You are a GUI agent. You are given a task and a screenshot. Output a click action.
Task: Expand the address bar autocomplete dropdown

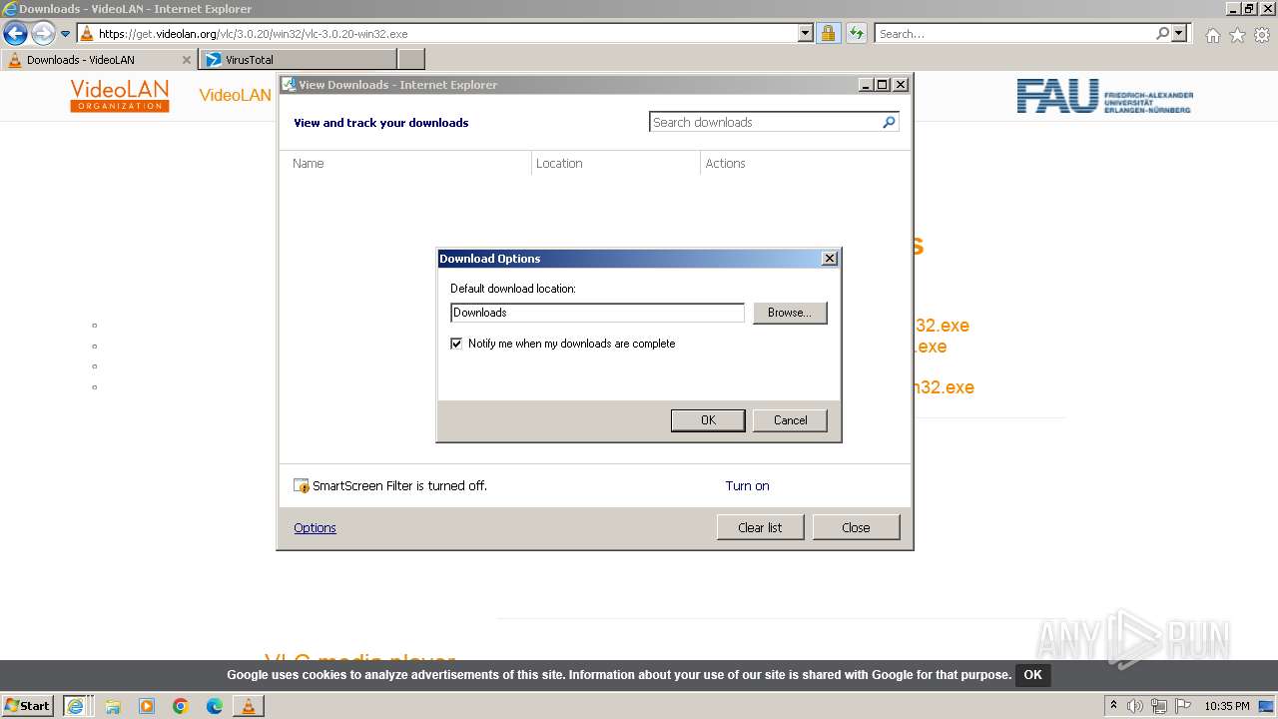(806, 33)
